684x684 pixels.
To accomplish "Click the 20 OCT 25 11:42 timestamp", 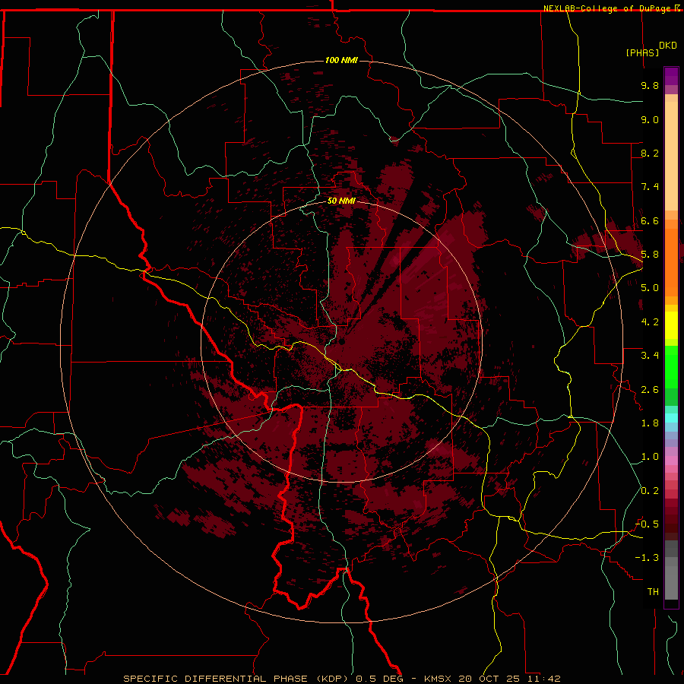I will coord(509,679).
